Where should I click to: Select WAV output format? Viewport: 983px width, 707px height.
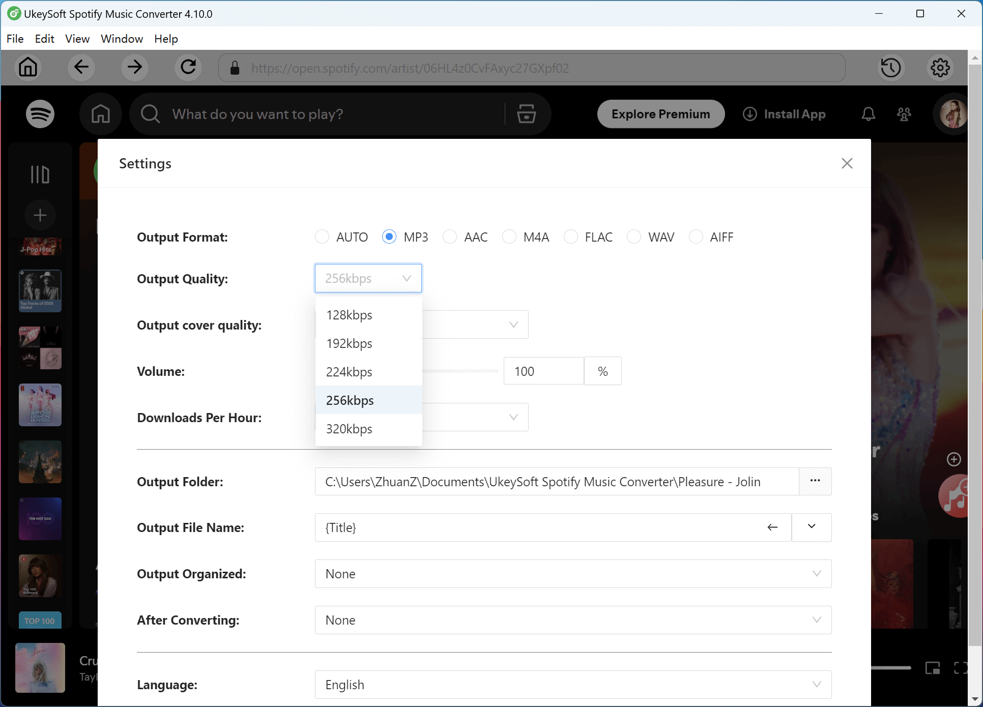[634, 237]
